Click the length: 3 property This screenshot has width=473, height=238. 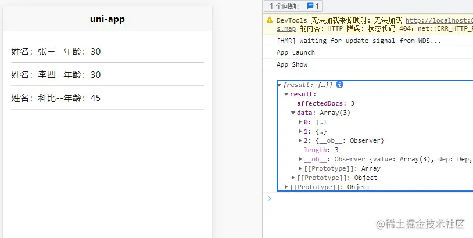click(x=321, y=150)
